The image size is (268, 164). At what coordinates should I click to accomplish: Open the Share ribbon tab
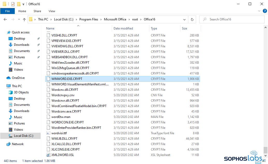point(37,11)
